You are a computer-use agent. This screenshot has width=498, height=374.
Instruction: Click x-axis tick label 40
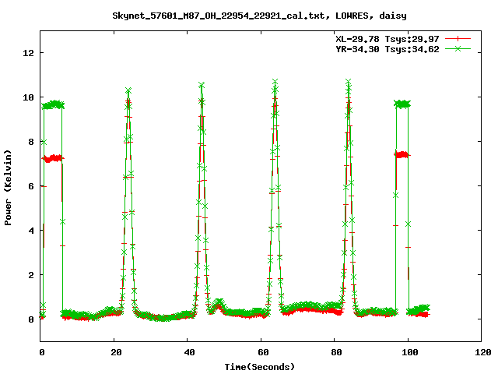point(190,352)
